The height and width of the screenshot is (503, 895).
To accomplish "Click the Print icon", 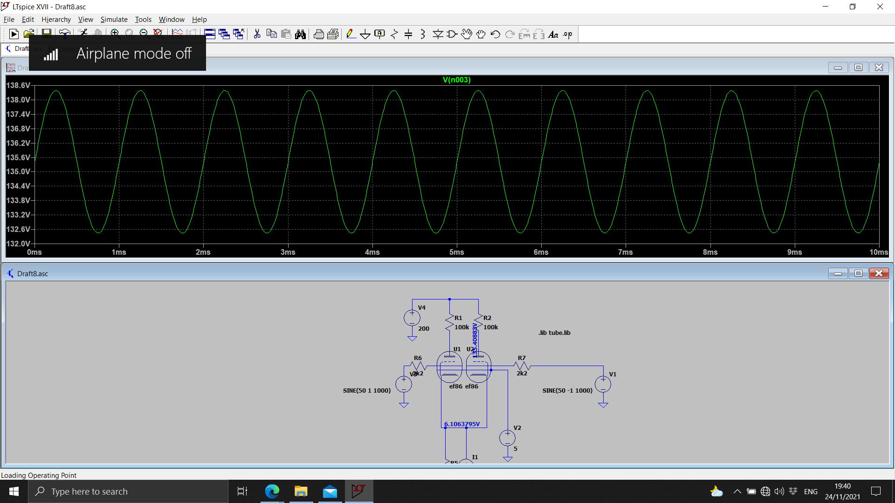I will (x=333, y=34).
